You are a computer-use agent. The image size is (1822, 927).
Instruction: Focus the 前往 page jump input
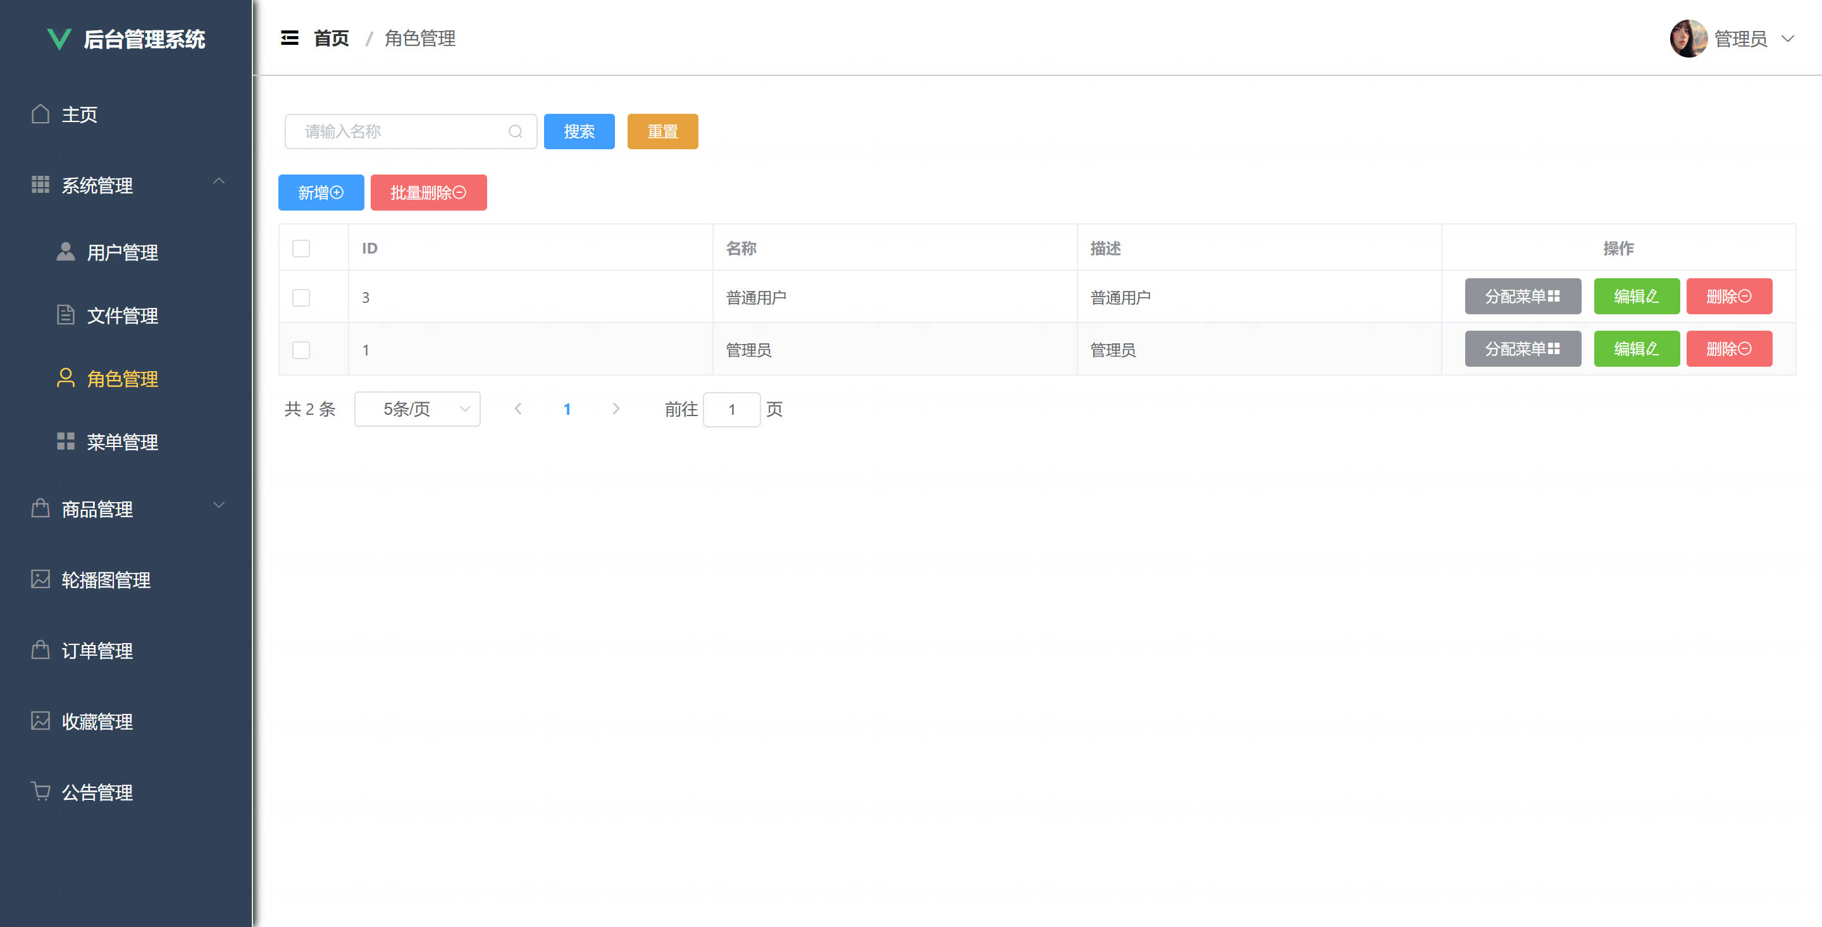tap(732, 409)
